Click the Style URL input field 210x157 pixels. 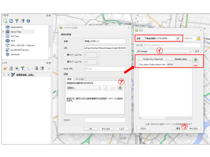click(x=105, y=68)
